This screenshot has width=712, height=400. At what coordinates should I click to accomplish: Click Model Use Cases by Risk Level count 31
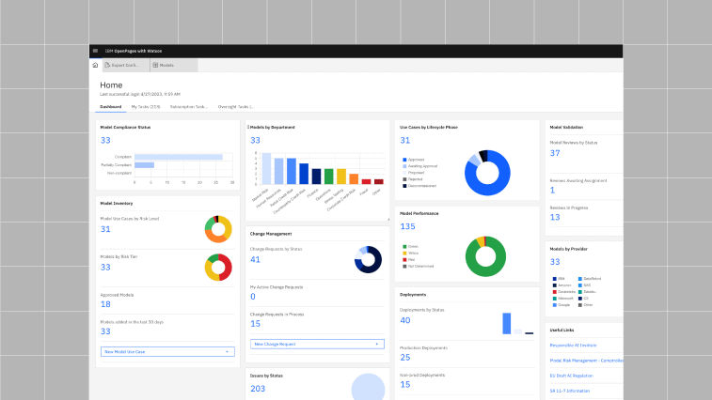click(105, 229)
